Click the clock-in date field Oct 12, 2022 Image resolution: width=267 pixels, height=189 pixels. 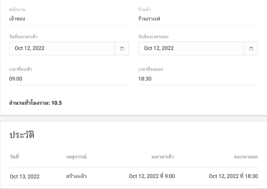pyautogui.click(x=62, y=48)
